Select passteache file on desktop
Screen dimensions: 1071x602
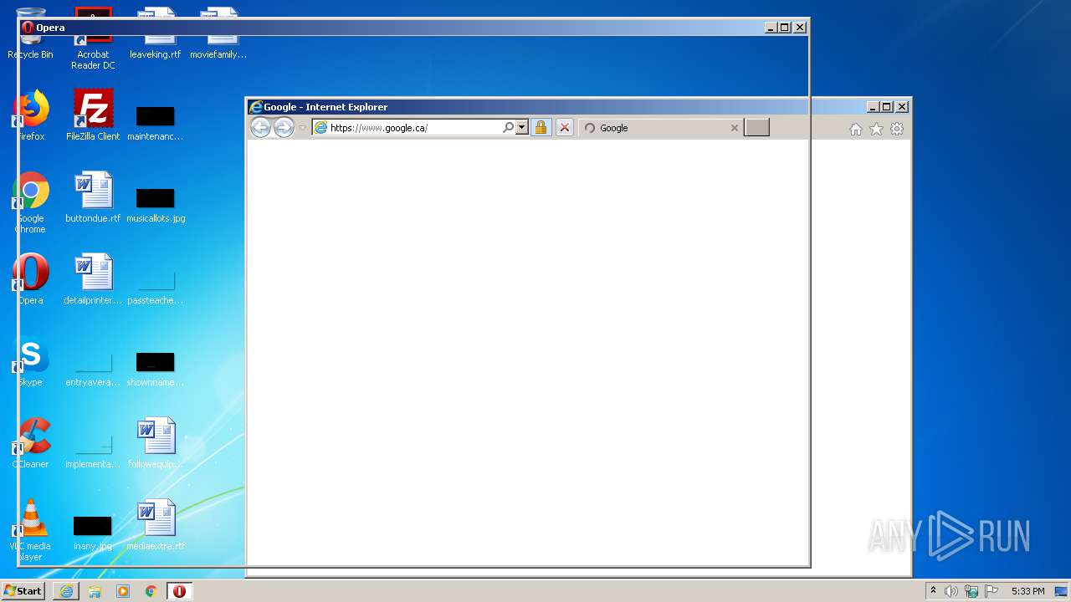[x=156, y=286]
